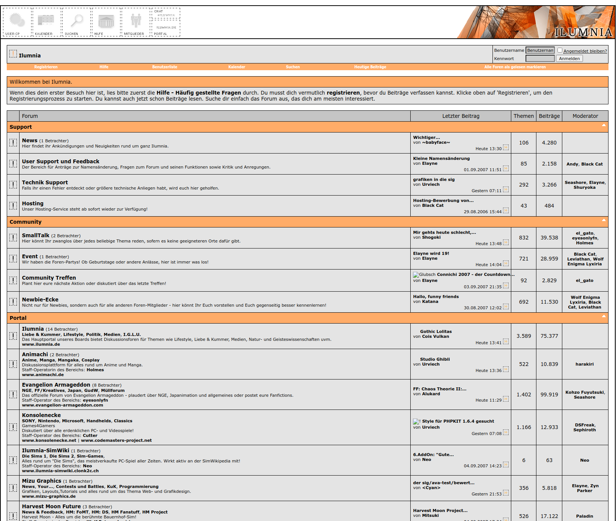616x521 pixels.
Task: Open Registrieren in the orange navbar
Action: 46,67
